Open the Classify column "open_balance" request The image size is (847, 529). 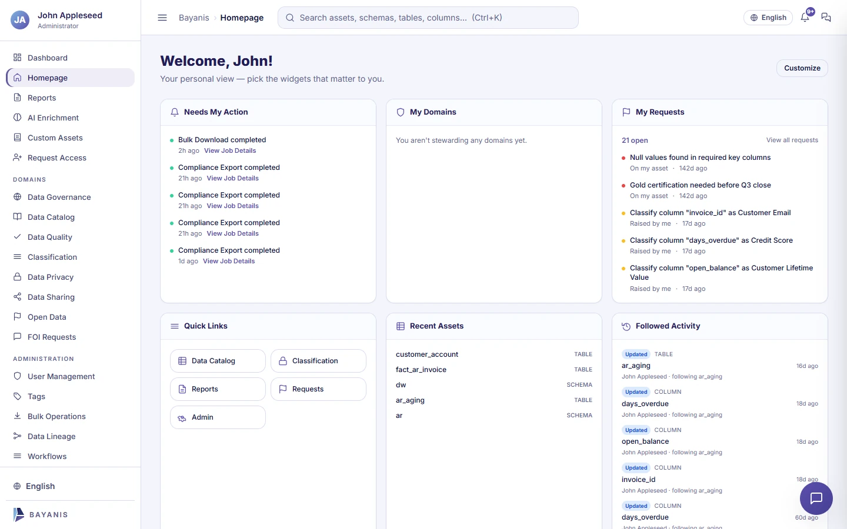(721, 273)
